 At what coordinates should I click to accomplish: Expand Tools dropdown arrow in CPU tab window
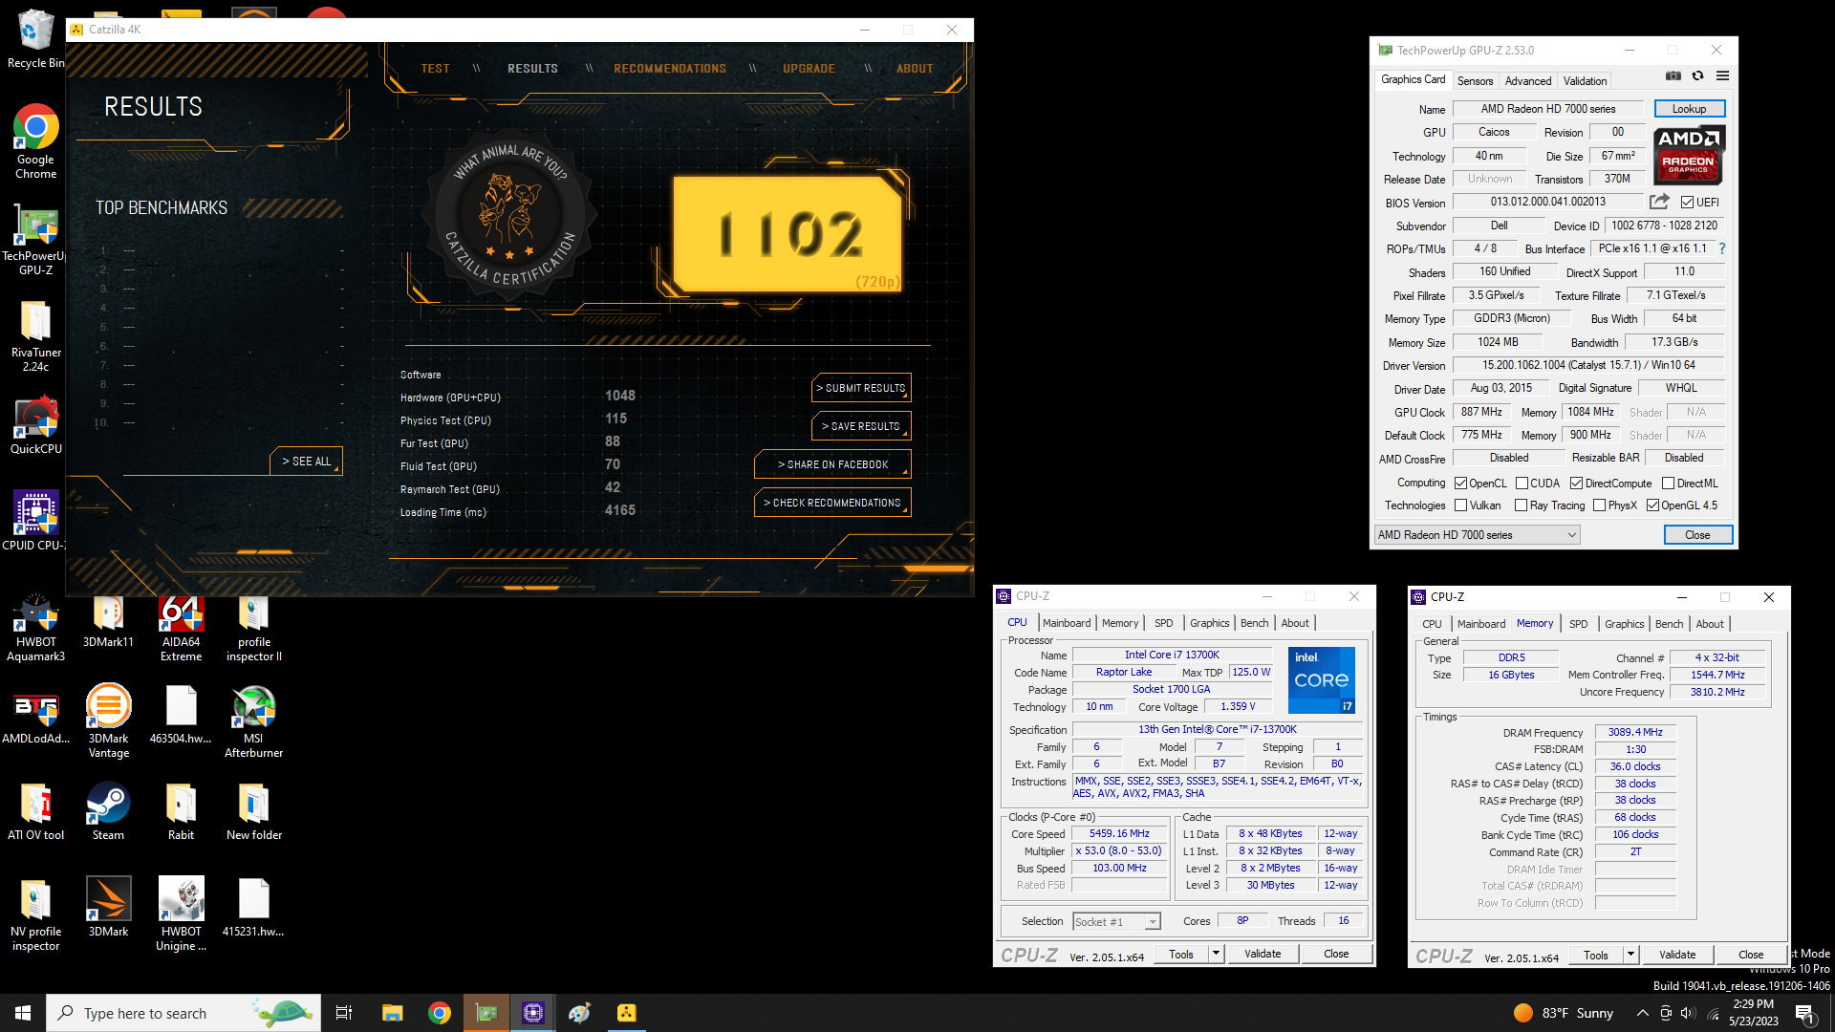(1216, 954)
